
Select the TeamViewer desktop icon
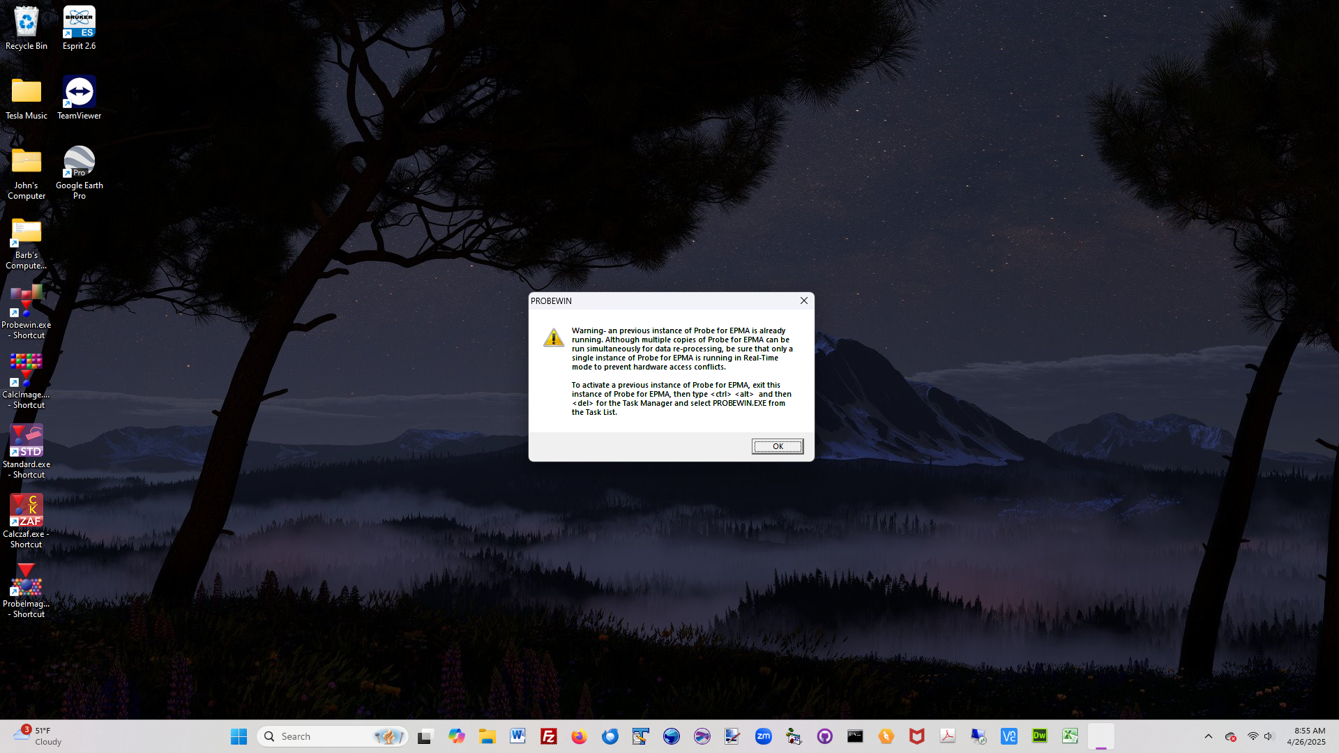click(x=79, y=92)
